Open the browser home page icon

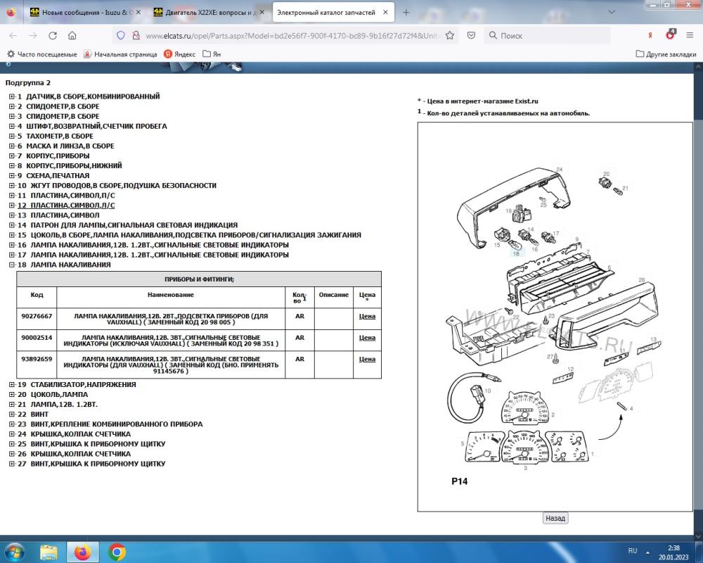72,35
